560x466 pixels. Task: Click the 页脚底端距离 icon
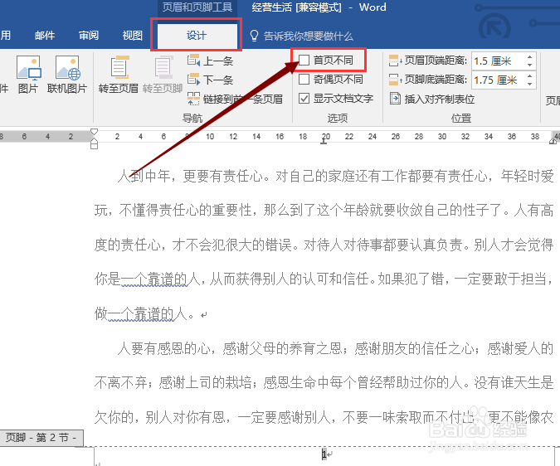coord(395,80)
